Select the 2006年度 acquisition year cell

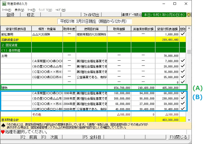click(x=69, y=99)
